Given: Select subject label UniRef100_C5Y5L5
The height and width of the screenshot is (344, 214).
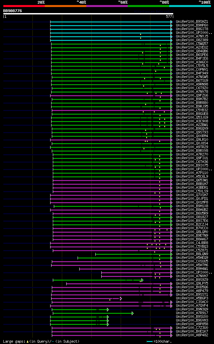Looking at the screenshot, I should (192, 66).
